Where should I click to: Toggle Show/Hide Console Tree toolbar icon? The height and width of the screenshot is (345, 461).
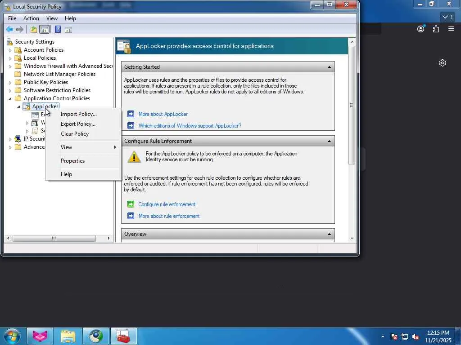click(45, 29)
